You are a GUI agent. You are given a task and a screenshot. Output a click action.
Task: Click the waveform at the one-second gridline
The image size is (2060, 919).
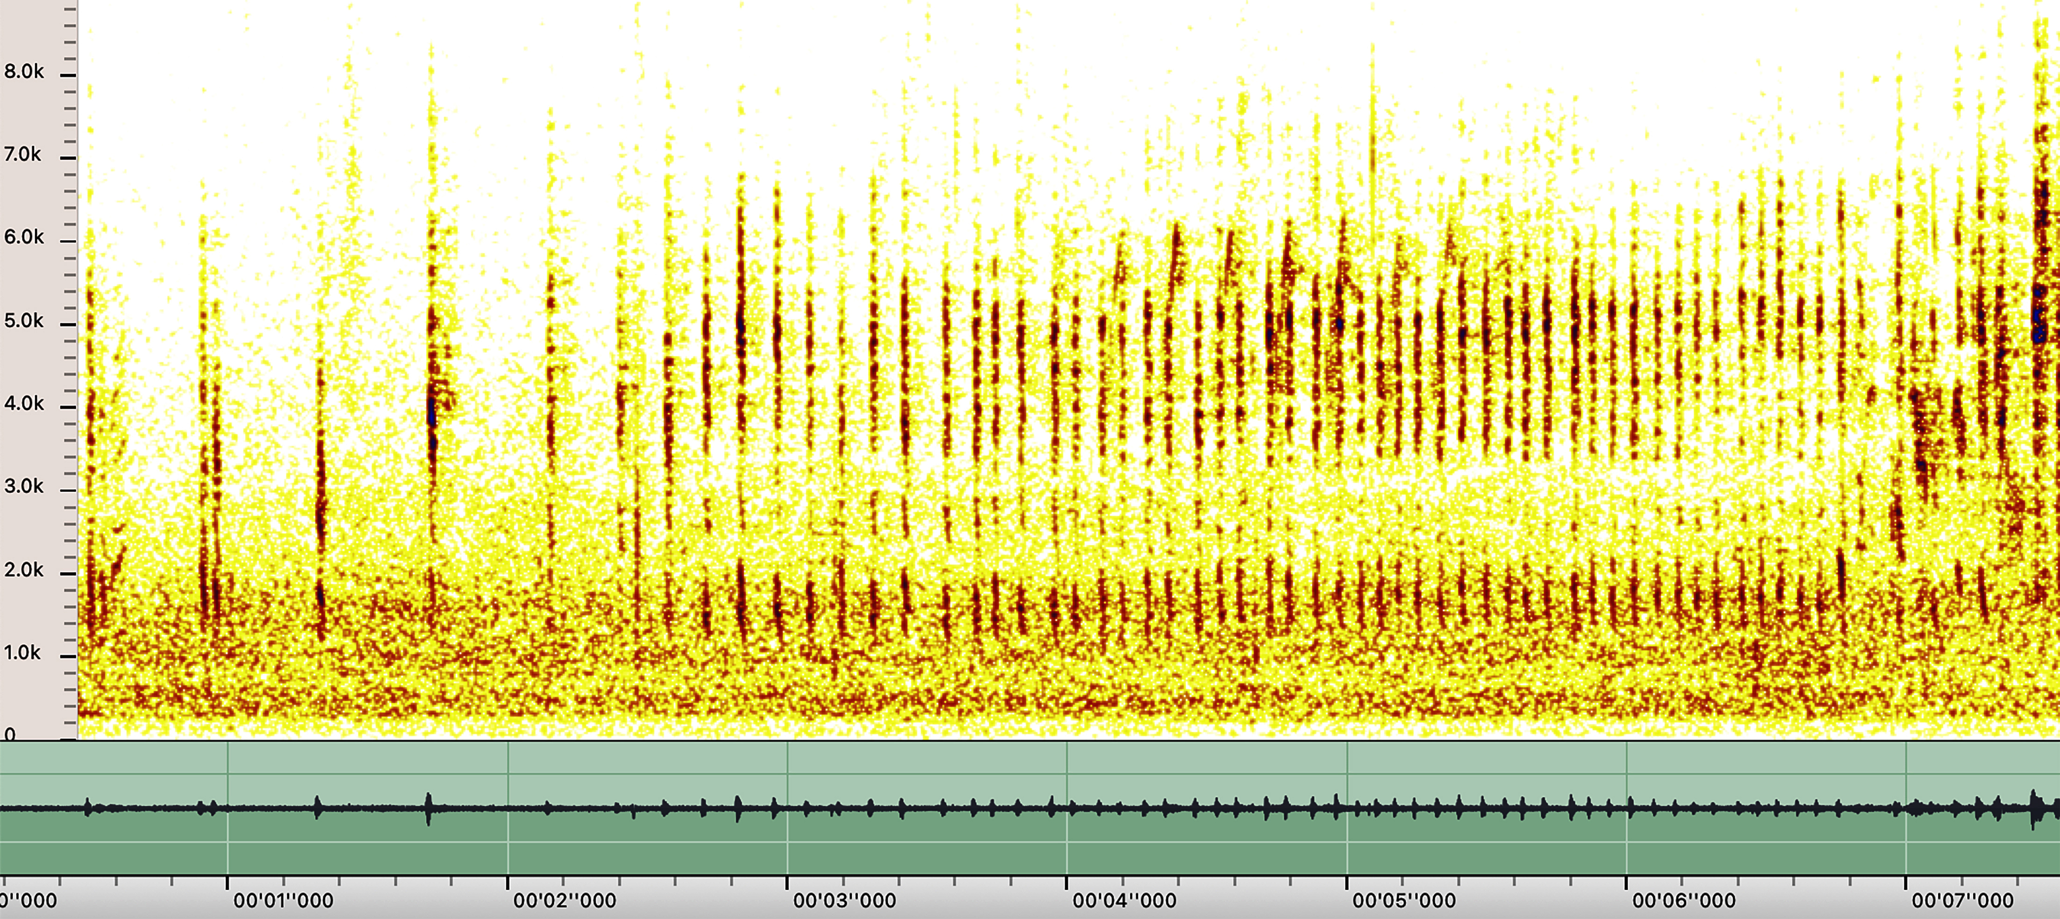tap(228, 809)
